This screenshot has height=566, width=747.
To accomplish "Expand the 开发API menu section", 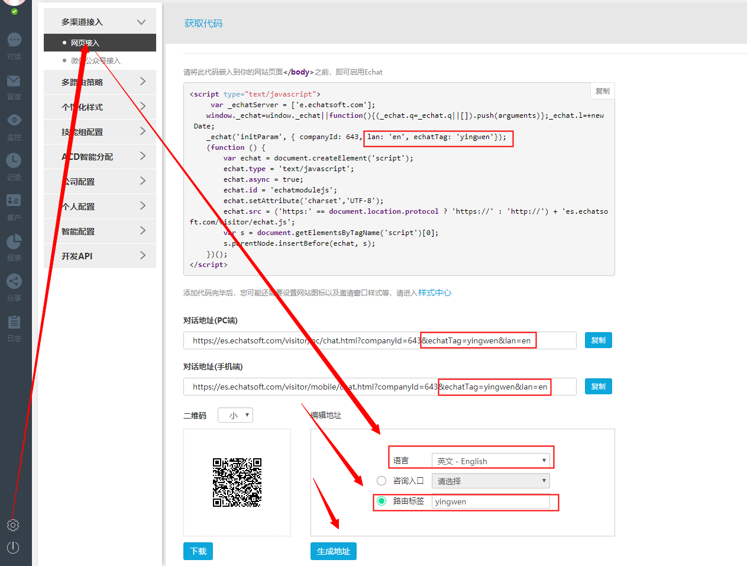I will pos(100,256).
